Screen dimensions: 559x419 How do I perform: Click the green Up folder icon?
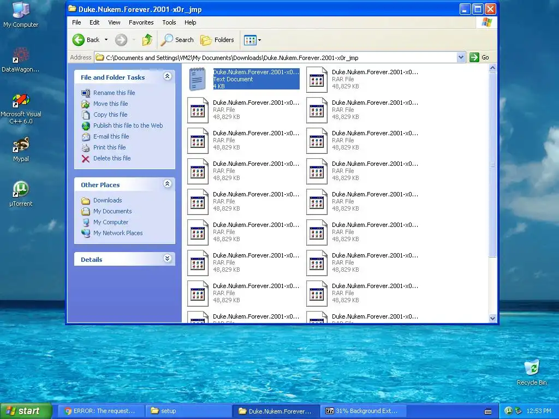coord(147,40)
